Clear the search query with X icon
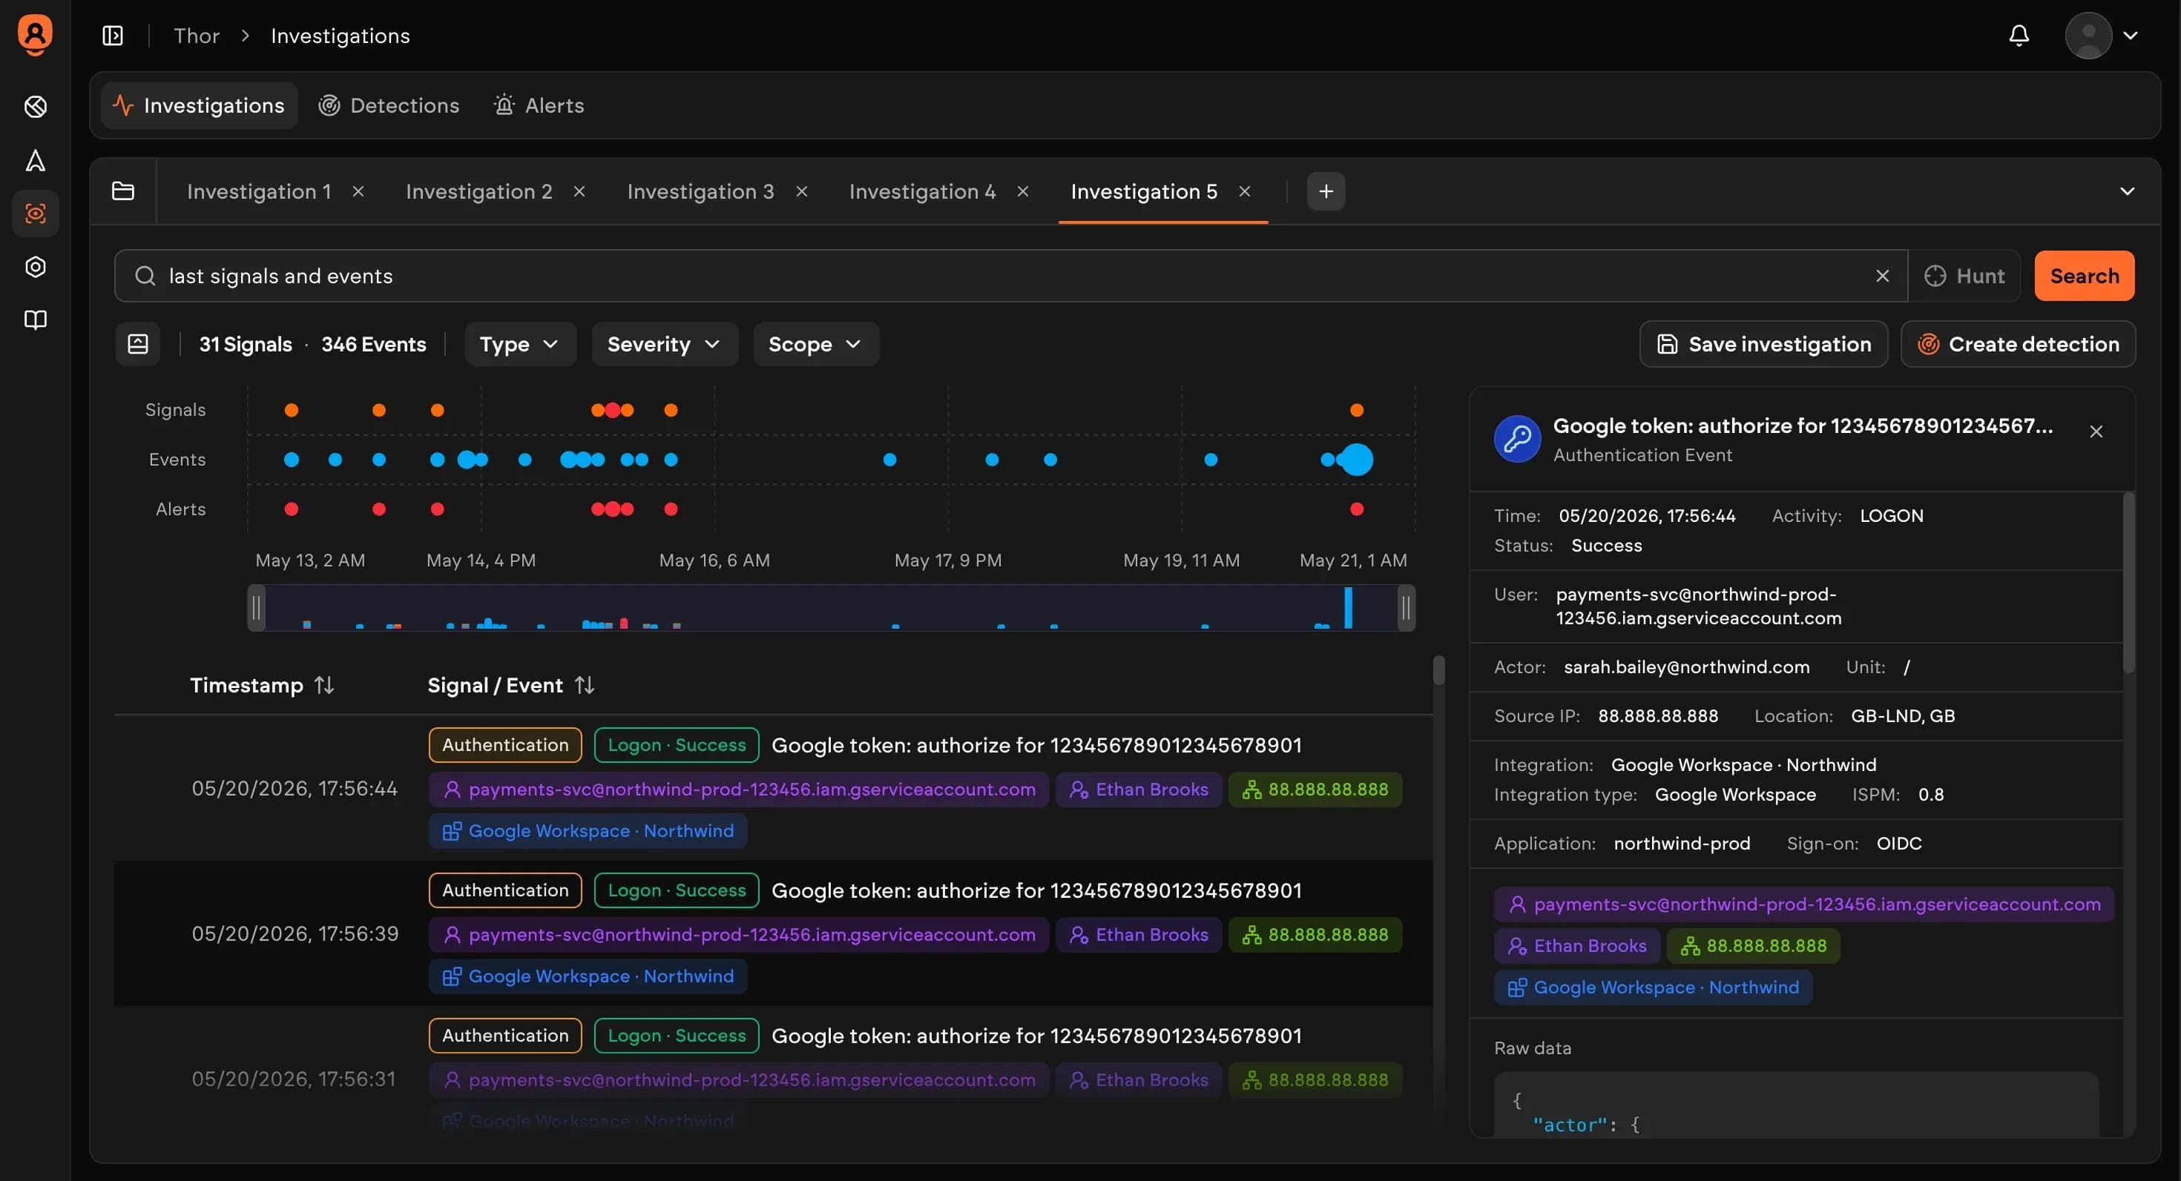This screenshot has width=2181, height=1181. pos(1882,276)
